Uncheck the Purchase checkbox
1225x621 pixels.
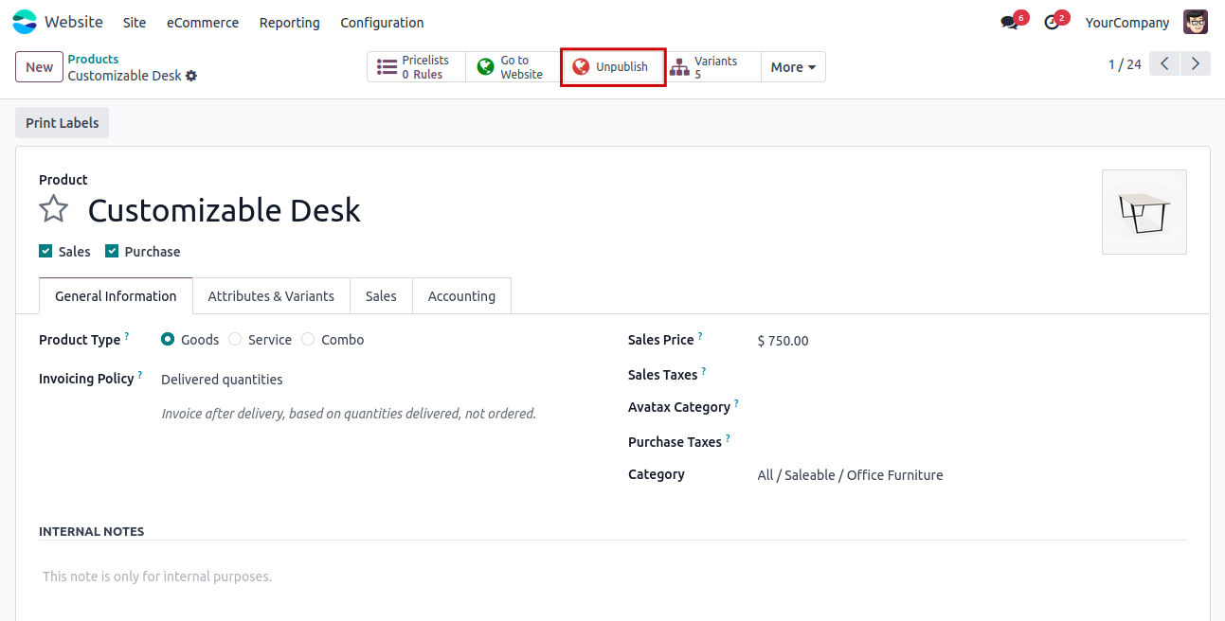pyautogui.click(x=112, y=251)
